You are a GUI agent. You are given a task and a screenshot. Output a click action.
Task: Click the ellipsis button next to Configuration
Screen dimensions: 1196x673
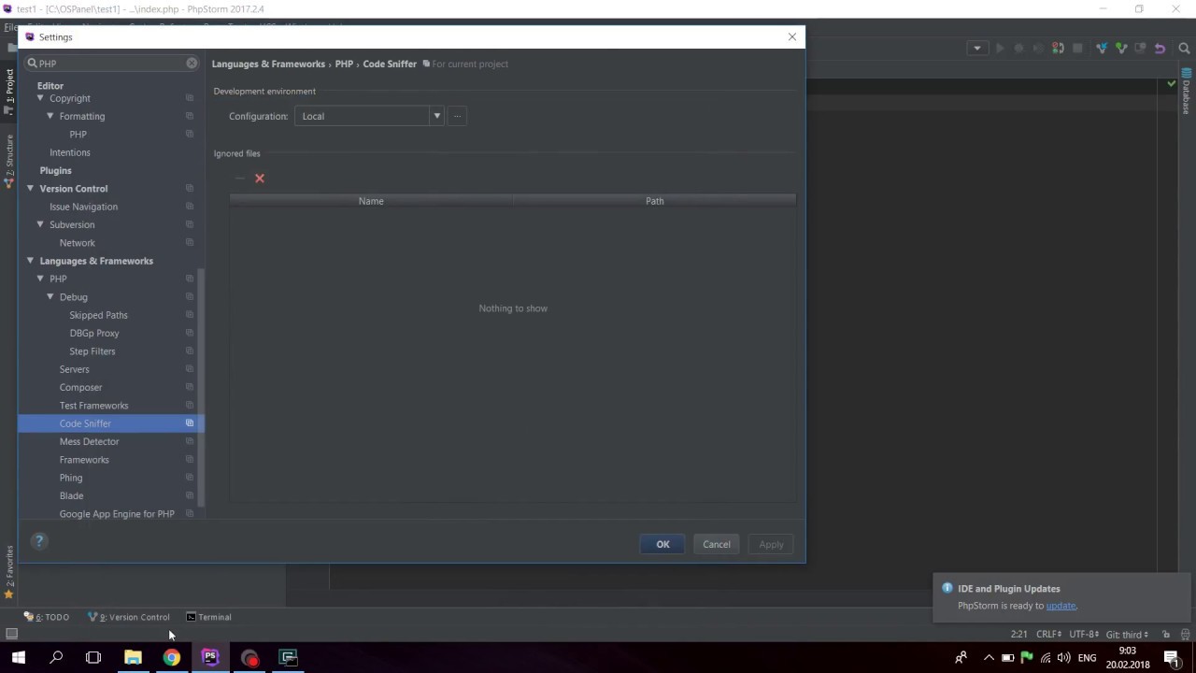(x=457, y=116)
